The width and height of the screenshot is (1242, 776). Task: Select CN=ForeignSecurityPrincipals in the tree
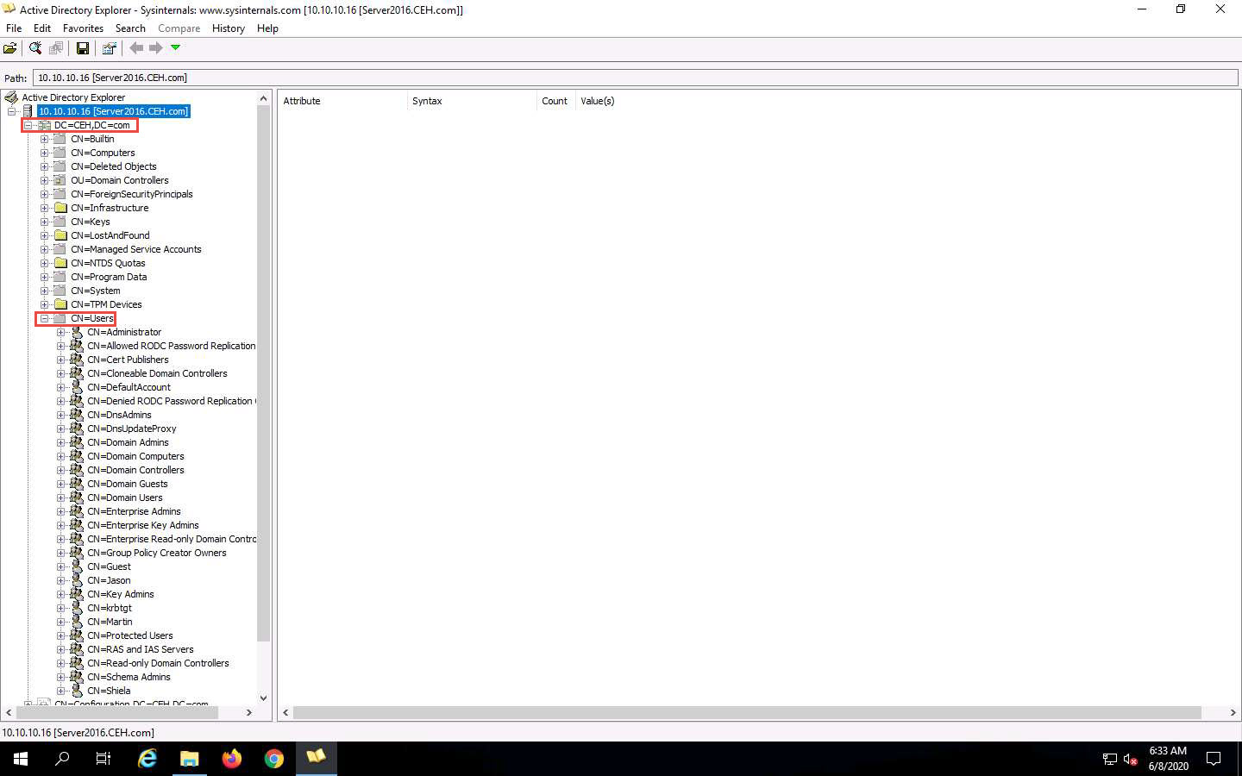pos(132,194)
